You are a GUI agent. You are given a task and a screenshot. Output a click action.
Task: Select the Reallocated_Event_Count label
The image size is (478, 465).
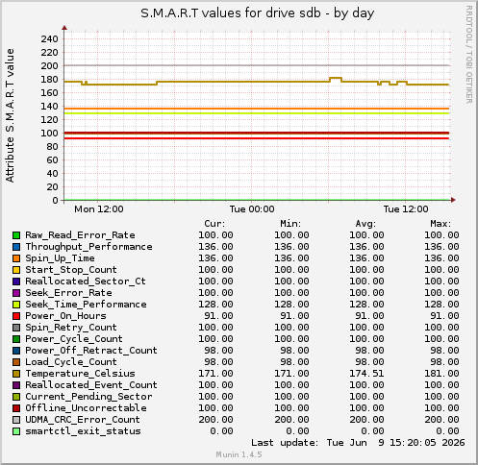point(91,385)
